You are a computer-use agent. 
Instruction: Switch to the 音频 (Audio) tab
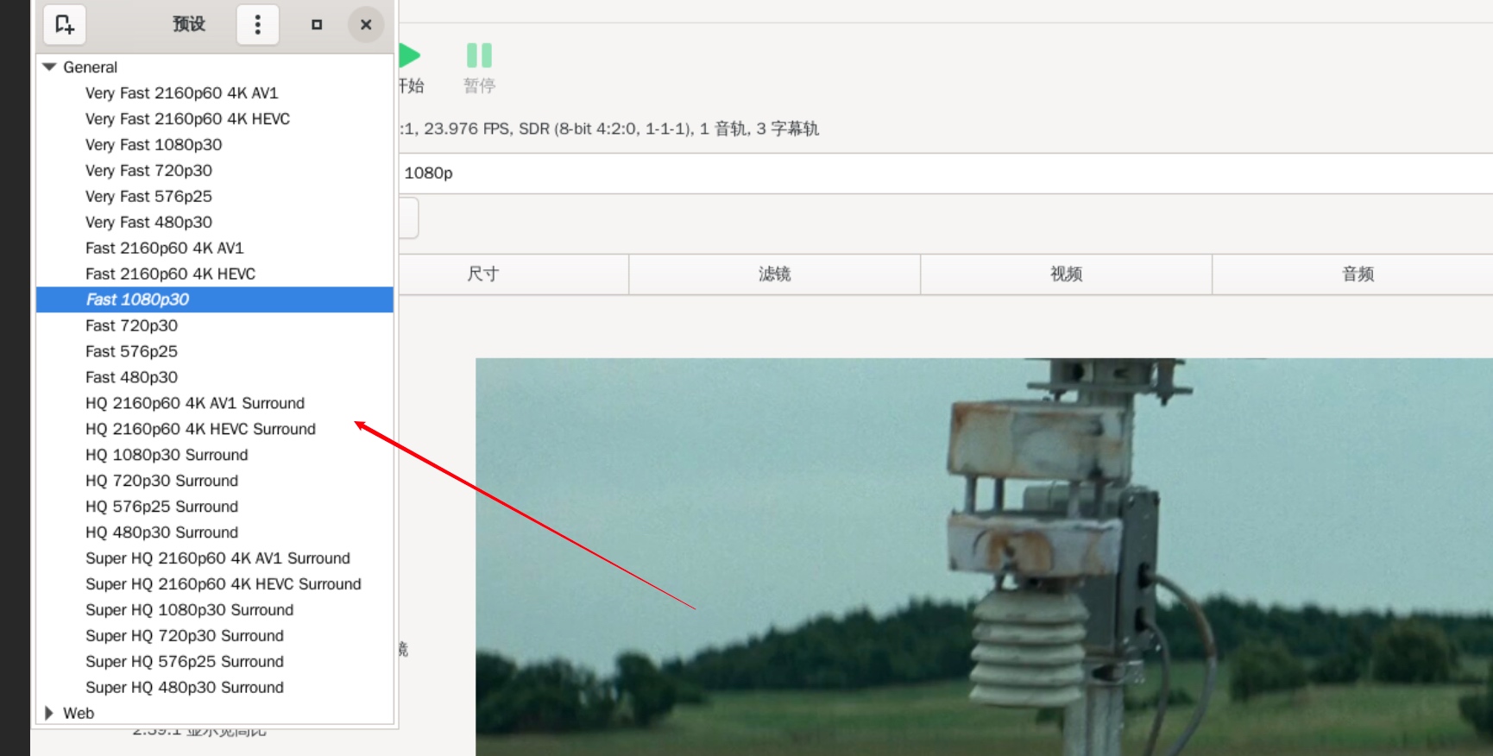point(1358,274)
